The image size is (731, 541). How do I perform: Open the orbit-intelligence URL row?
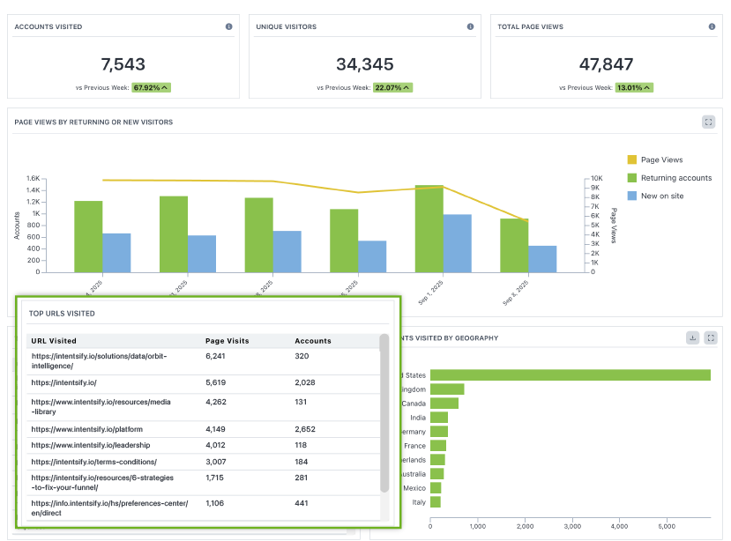99,360
